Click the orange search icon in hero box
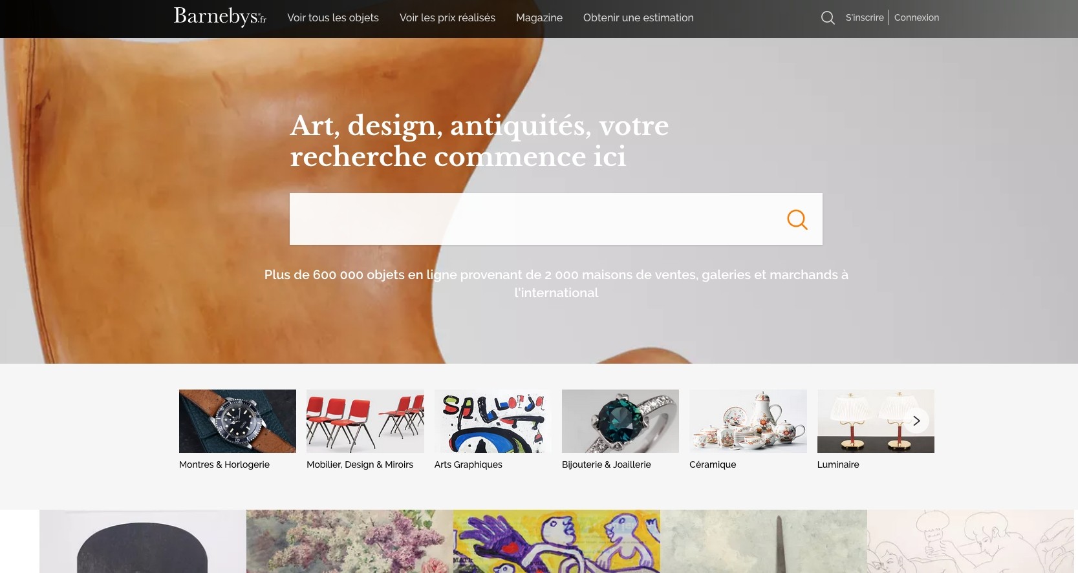1078x573 pixels. [797, 220]
